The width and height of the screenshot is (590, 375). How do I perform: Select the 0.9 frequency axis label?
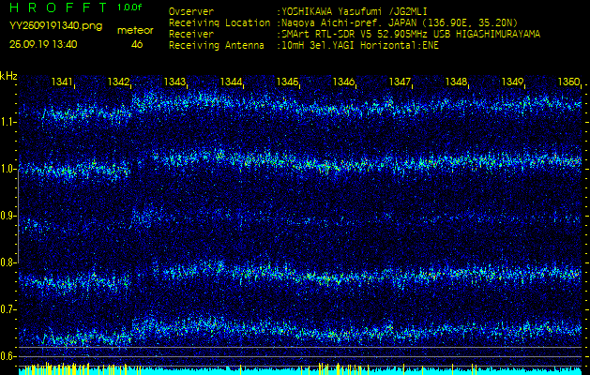pyautogui.click(x=8, y=216)
